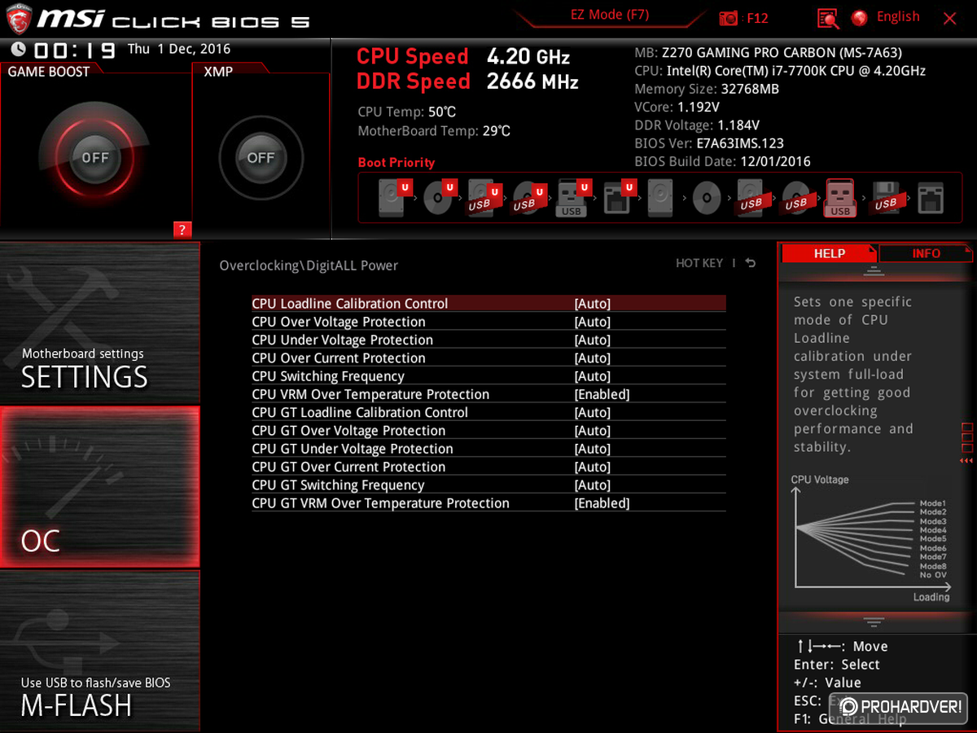Open the OC overclocking section

[x=100, y=487]
